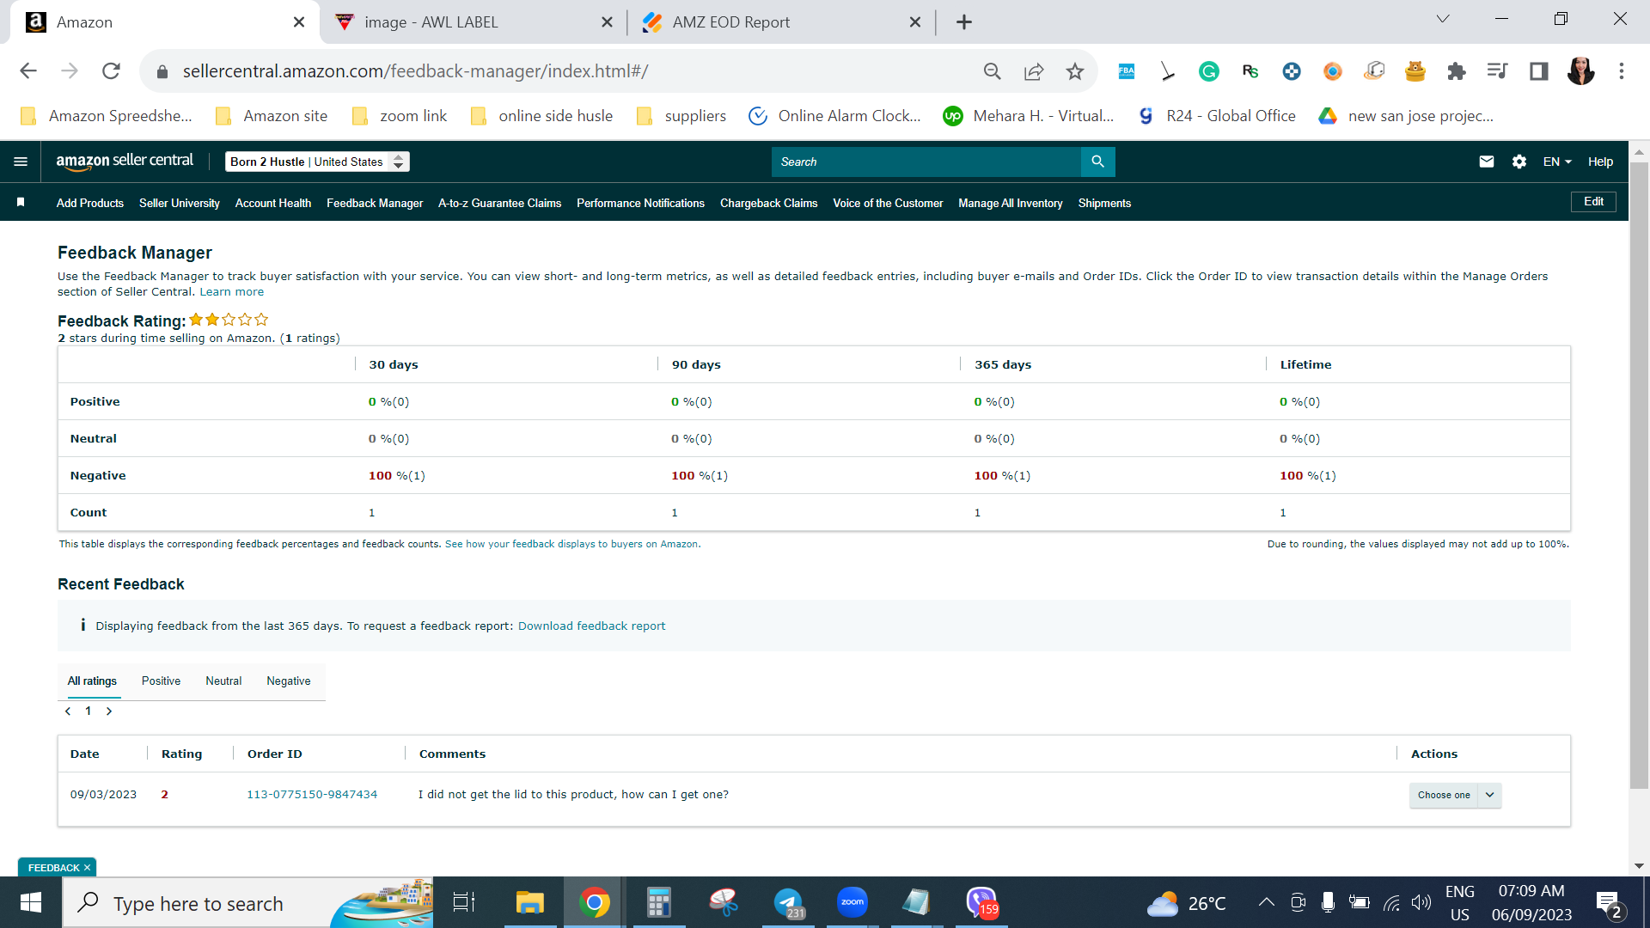1650x928 pixels.
Task: Click the Help link
Action: (1600, 162)
